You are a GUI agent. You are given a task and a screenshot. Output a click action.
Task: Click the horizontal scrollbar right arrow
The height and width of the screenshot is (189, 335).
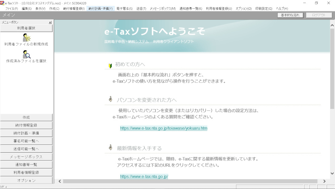point(325,181)
